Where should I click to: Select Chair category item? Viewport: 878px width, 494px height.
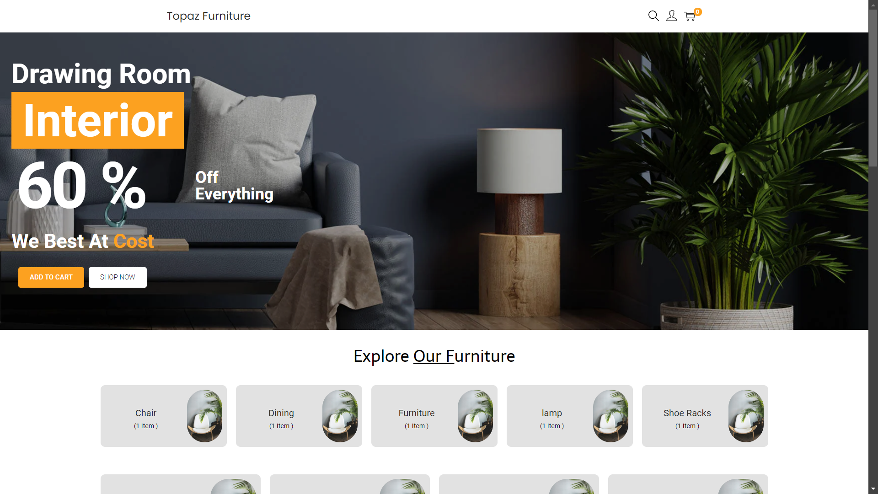pyautogui.click(x=163, y=416)
